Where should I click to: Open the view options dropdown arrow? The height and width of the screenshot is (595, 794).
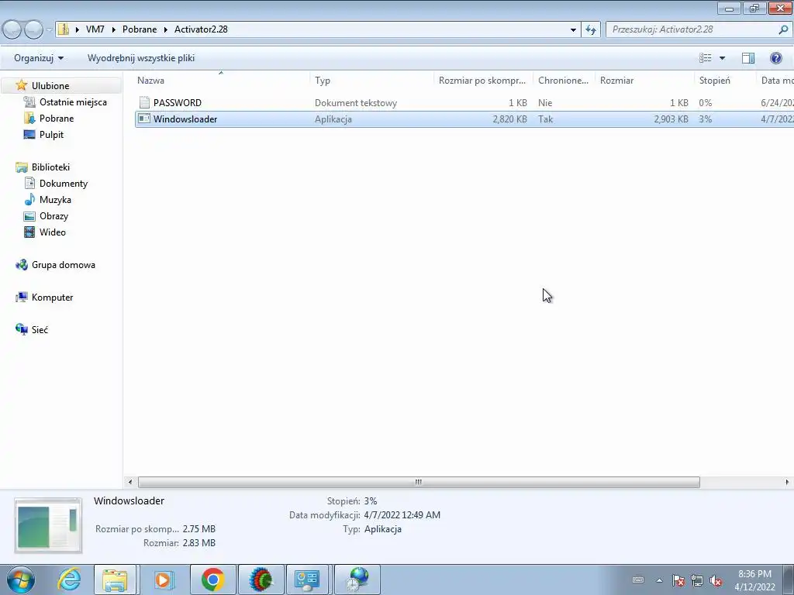pos(723,58)
